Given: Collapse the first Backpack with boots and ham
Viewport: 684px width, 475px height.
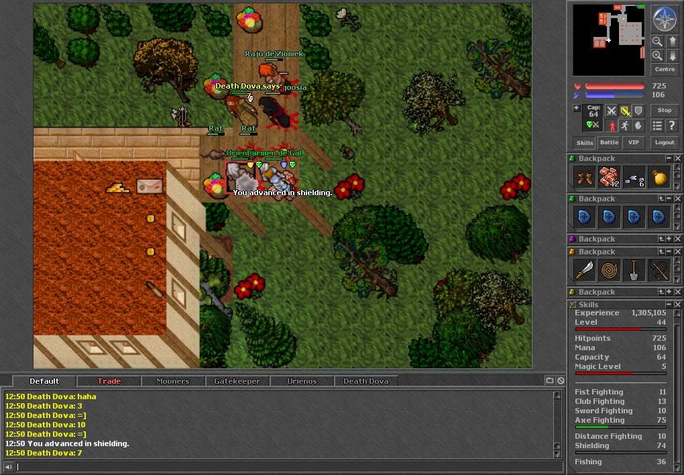Looking at the screenshot, I should (669, 158).
